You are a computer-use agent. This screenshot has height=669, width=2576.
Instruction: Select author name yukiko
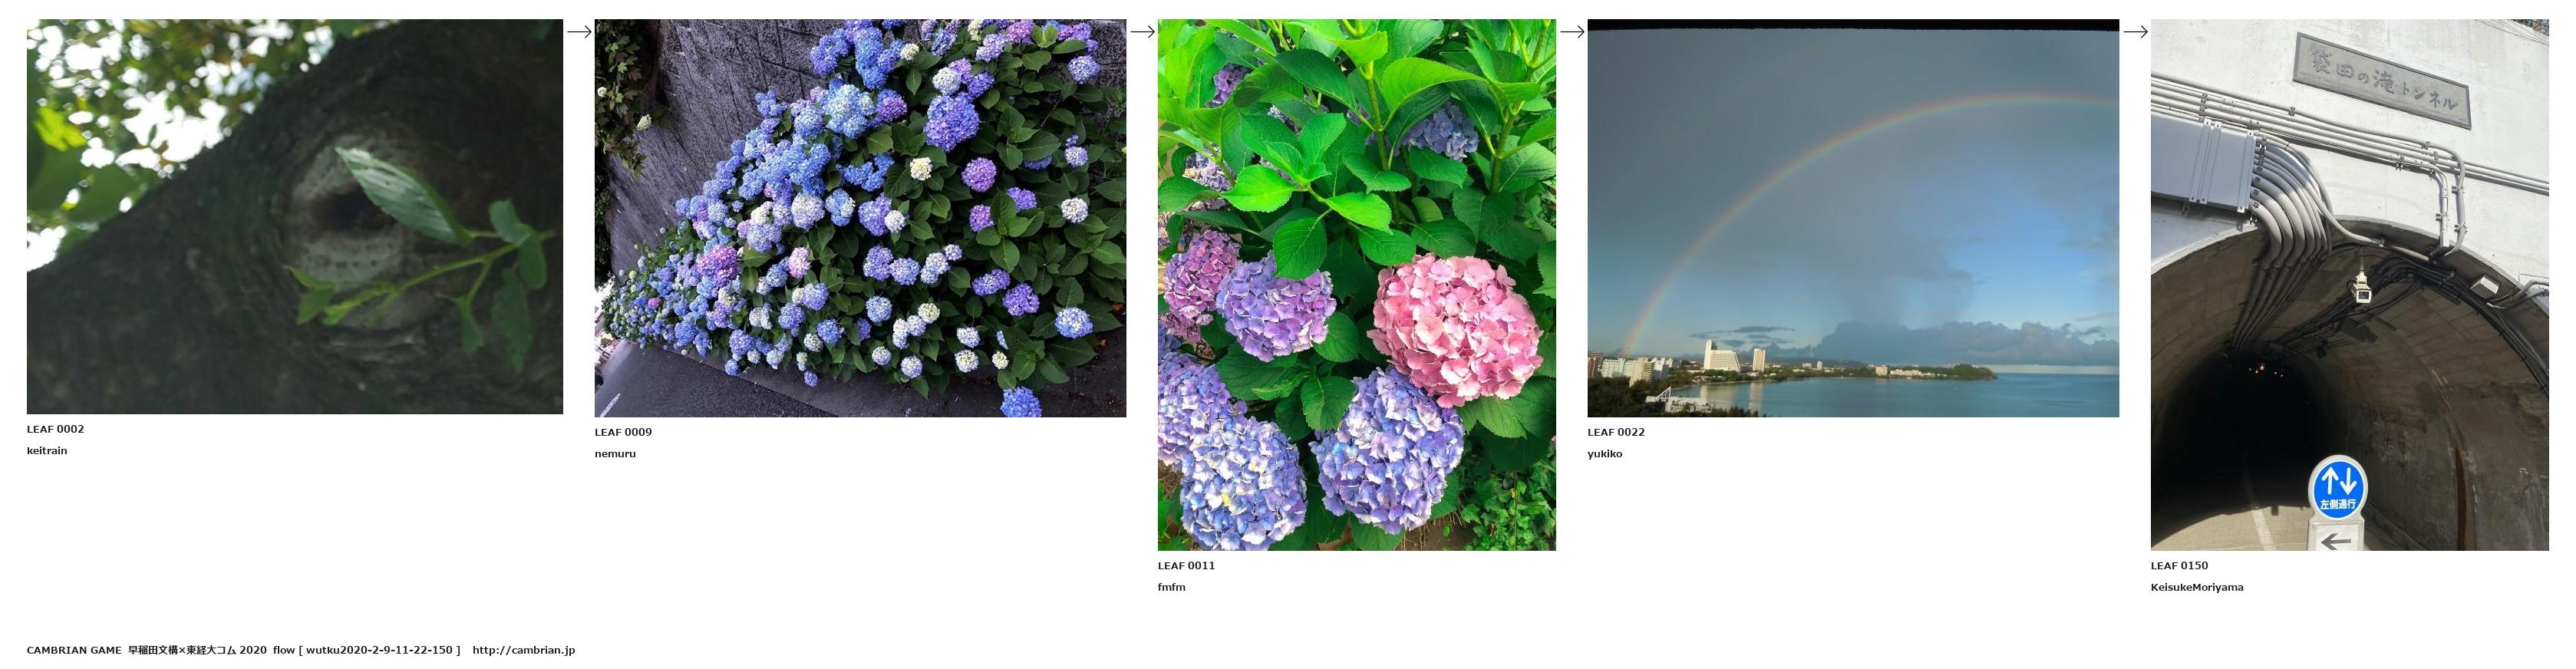click(1605, 454)
